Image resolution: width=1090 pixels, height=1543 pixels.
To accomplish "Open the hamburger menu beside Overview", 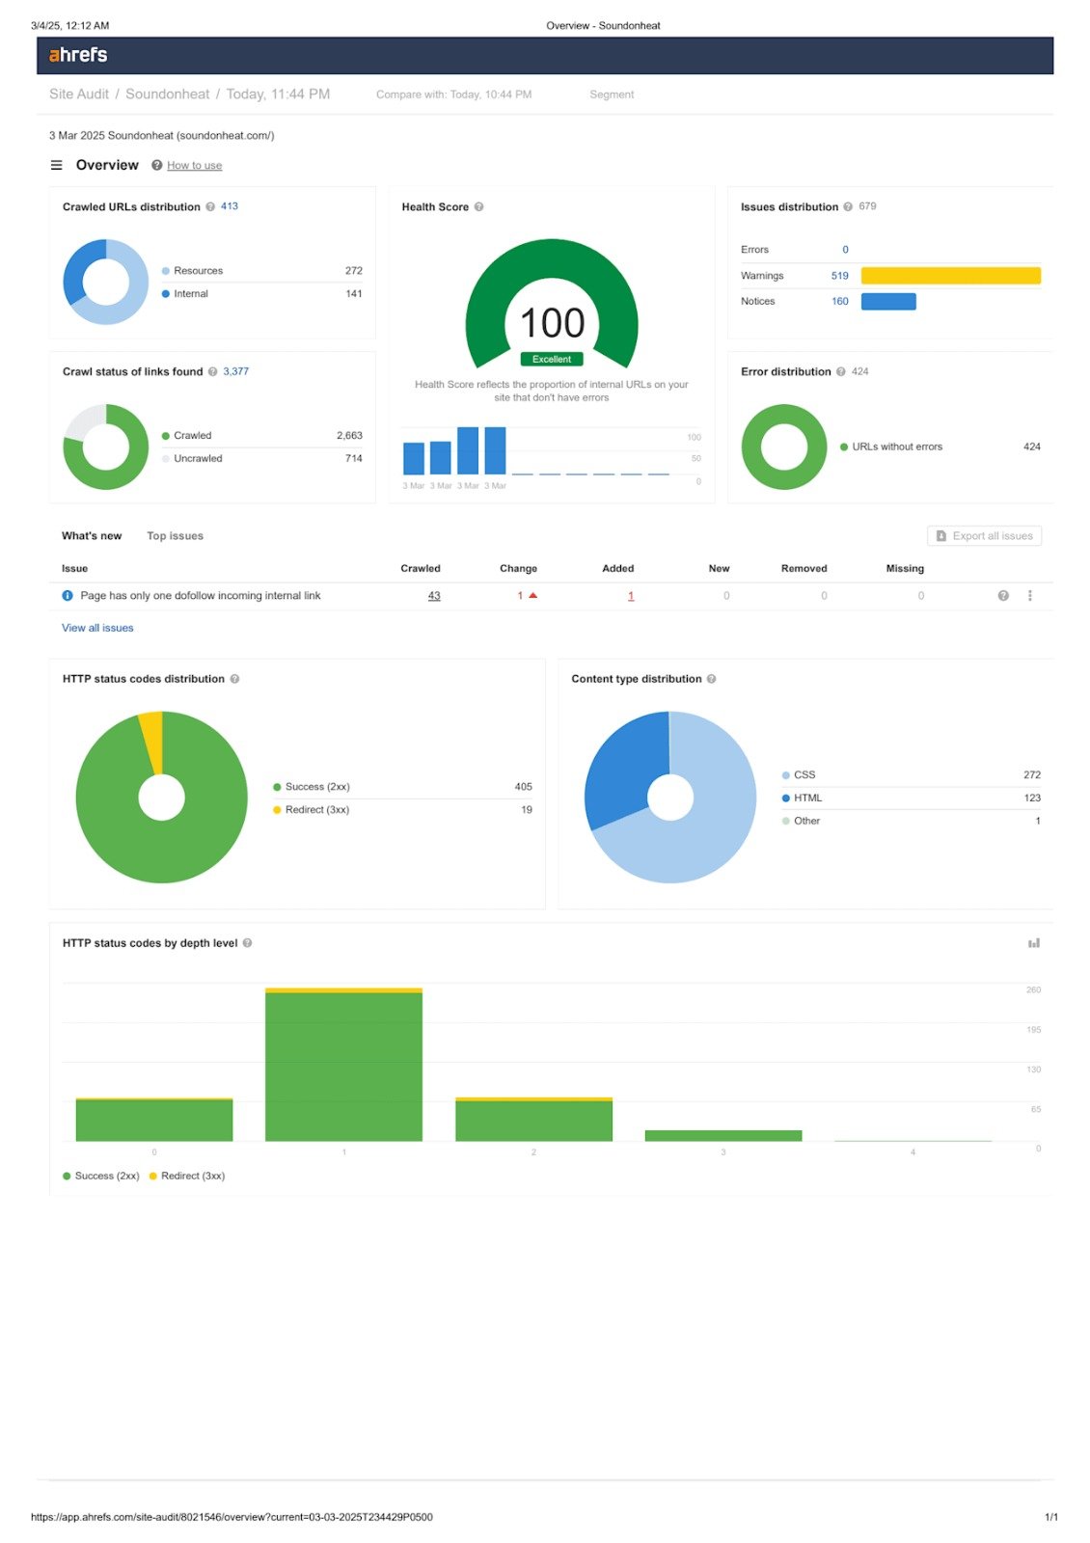I will click(56, 165).
